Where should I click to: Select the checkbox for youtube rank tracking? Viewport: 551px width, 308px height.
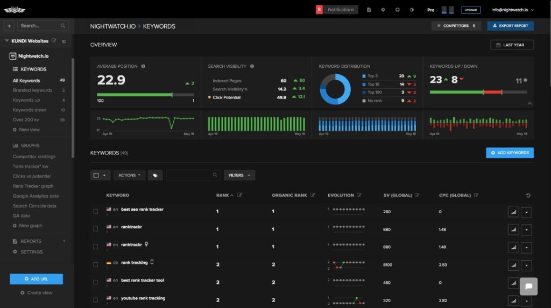95,300
